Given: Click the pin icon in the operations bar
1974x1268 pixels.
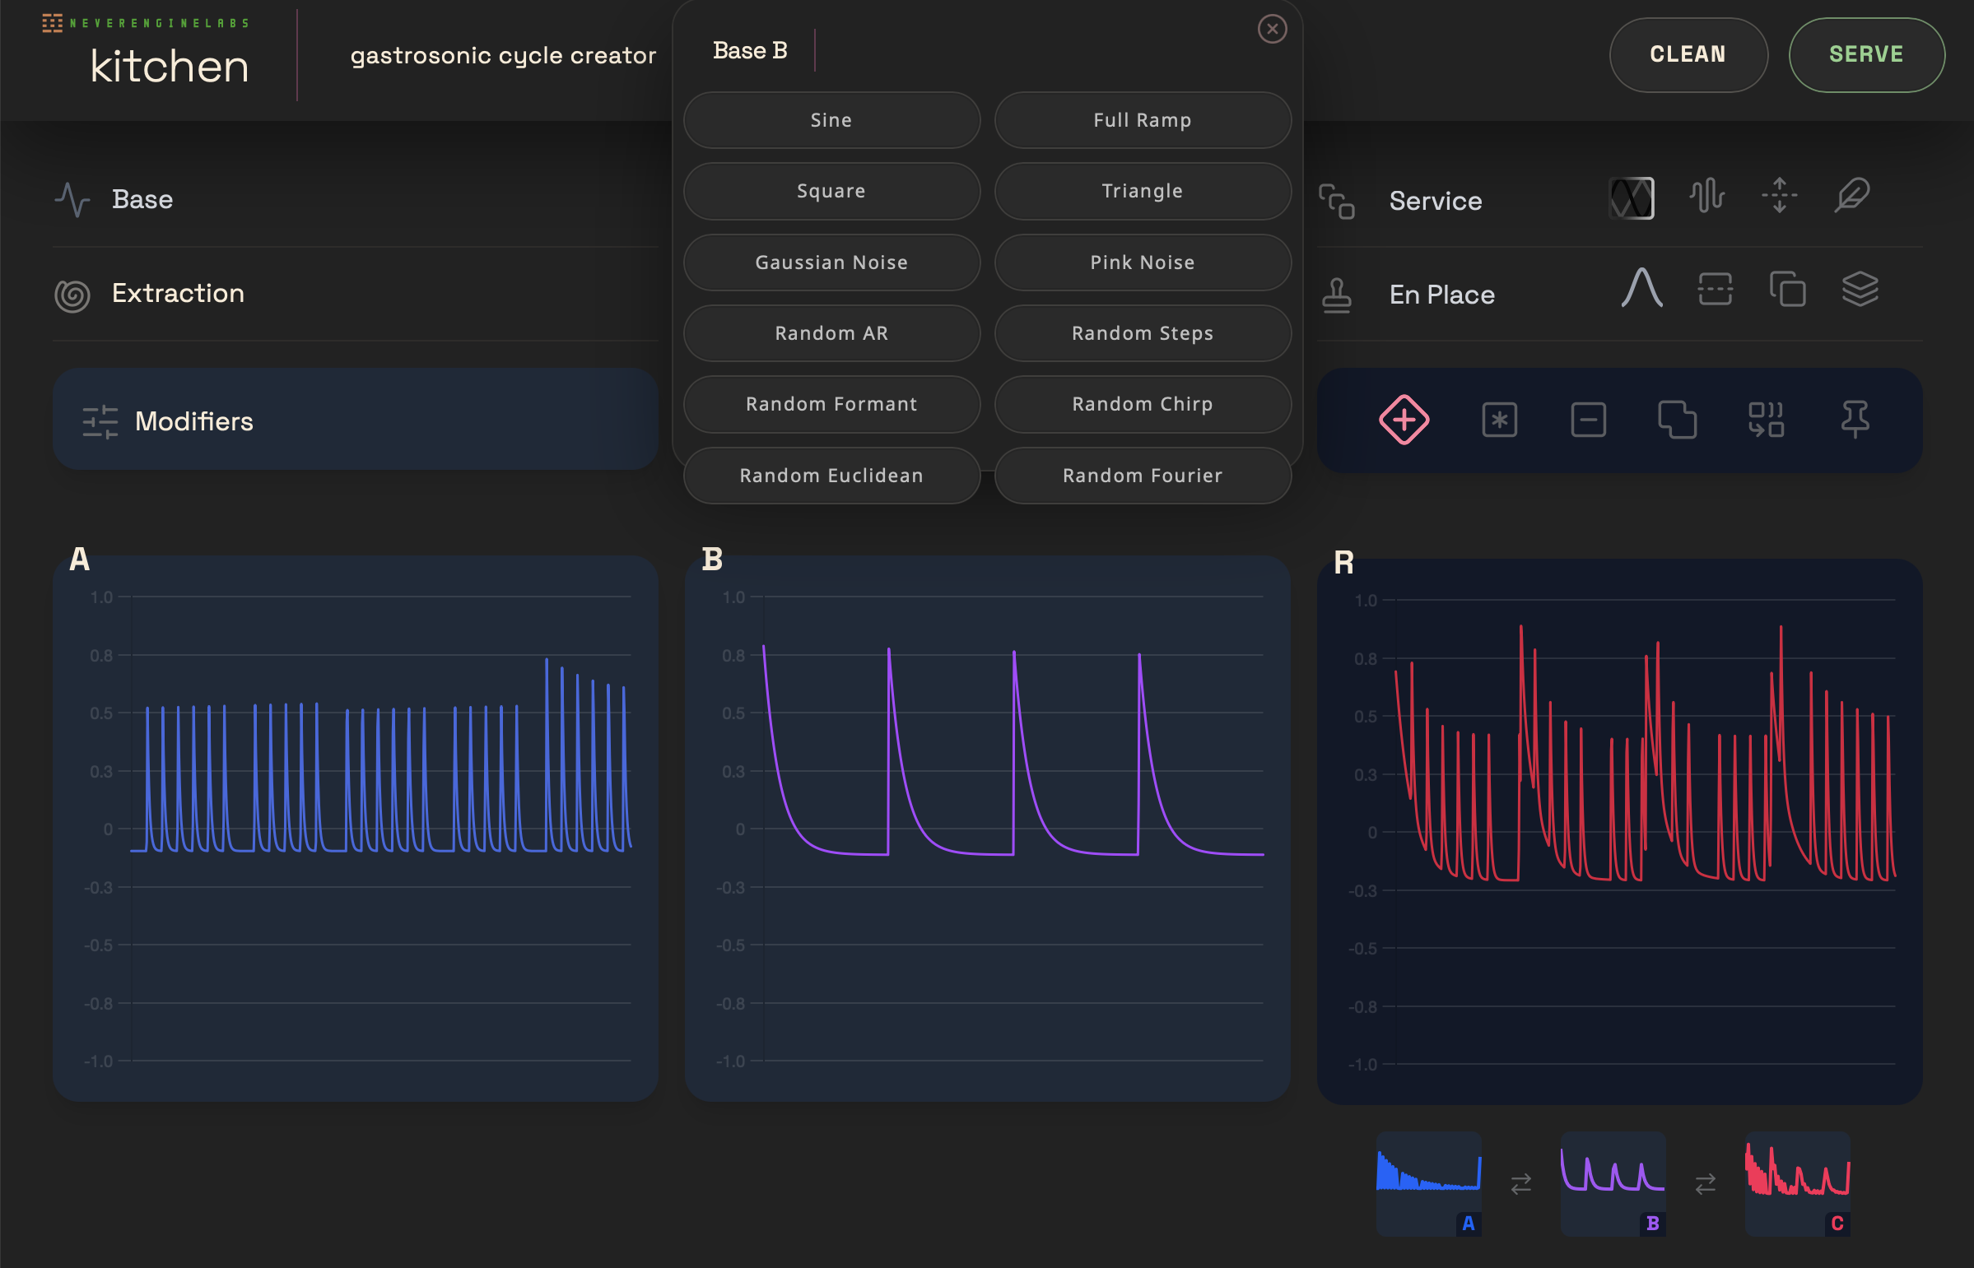Looking at the screenshot, I should pyautogui.click(x=1855, y=420).
